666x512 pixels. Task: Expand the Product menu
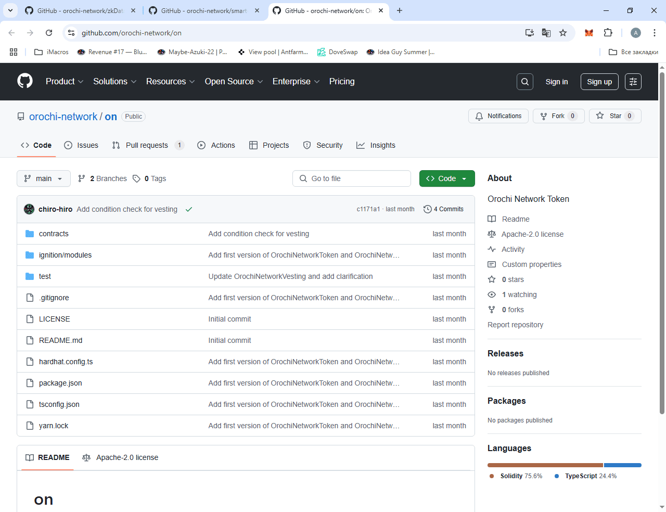click(x=65, y=82)
